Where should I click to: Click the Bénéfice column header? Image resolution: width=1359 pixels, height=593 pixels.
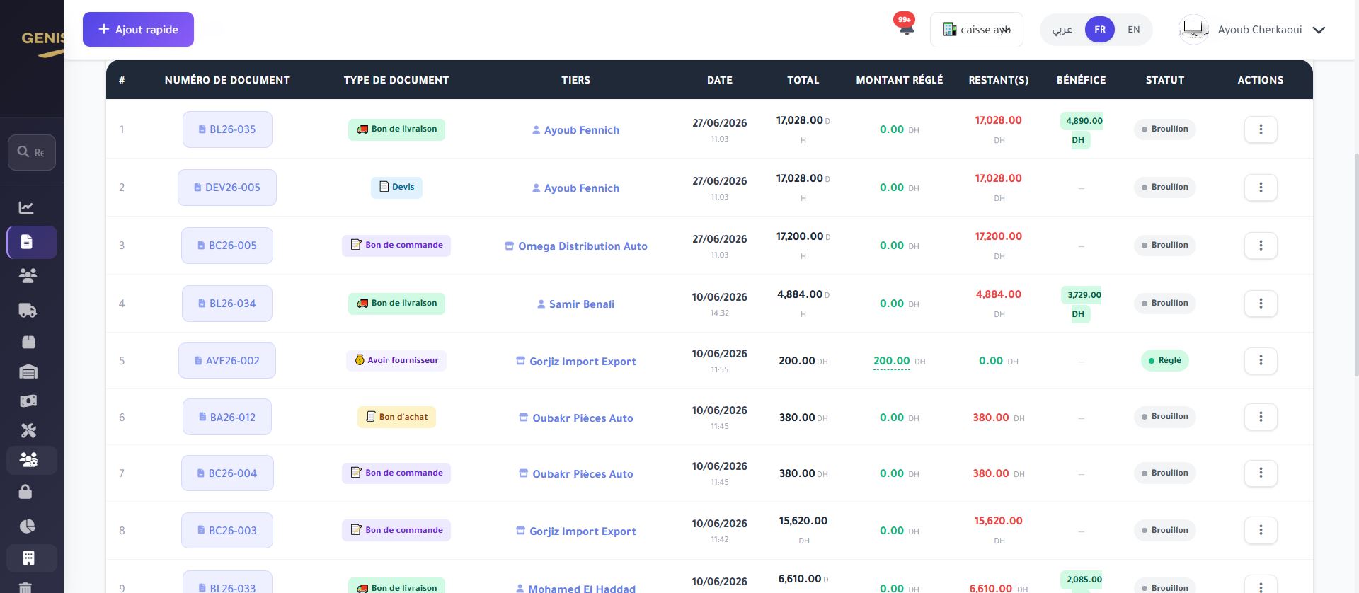(1081, 80)
